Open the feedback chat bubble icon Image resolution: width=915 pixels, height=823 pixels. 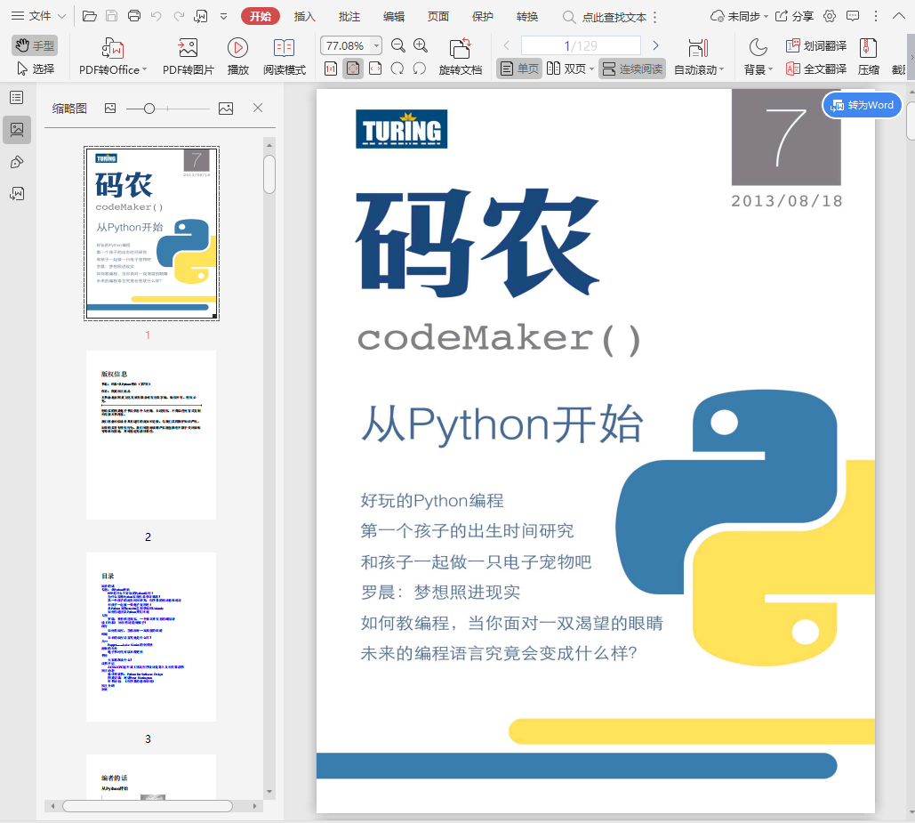pos(853,16)
